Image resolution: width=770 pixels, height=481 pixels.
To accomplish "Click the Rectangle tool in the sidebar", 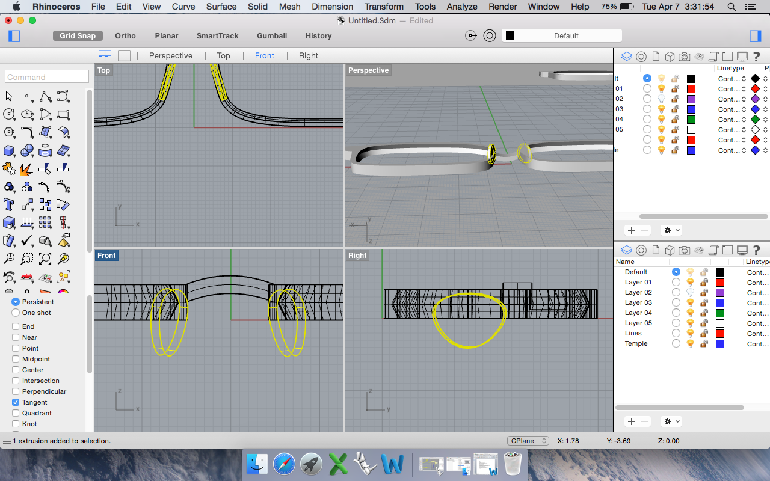I will pyautogui.click(x=64, y=115).
